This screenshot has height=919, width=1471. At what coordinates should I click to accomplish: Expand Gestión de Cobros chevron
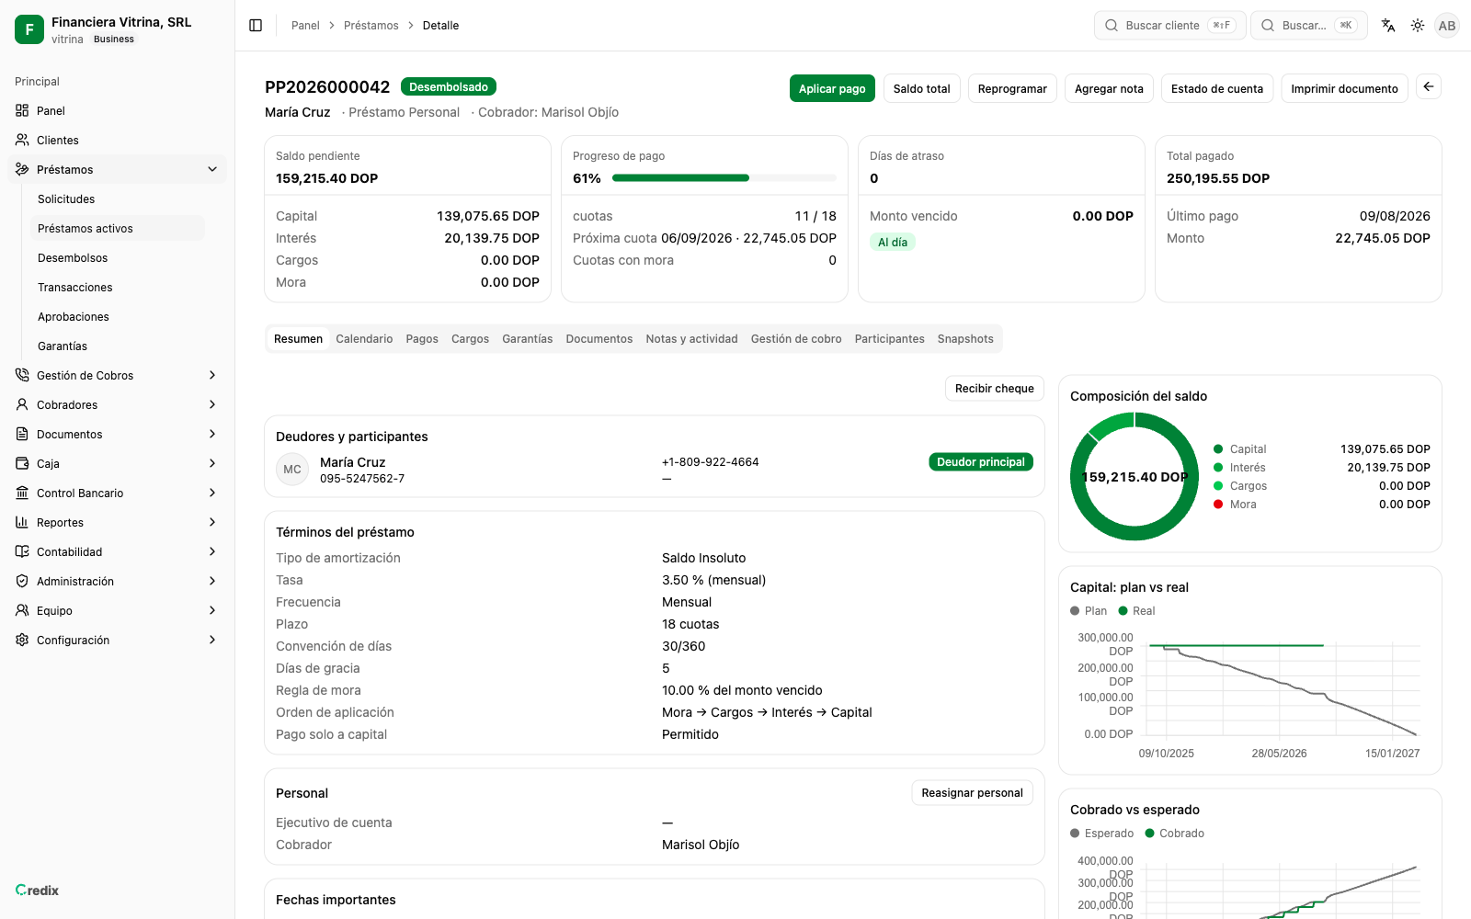[212, 375]
